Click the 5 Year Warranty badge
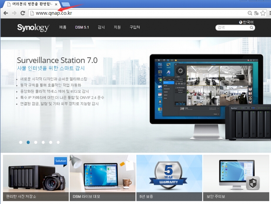The height and width of the screenshot is (204, 271). [169, 175]
